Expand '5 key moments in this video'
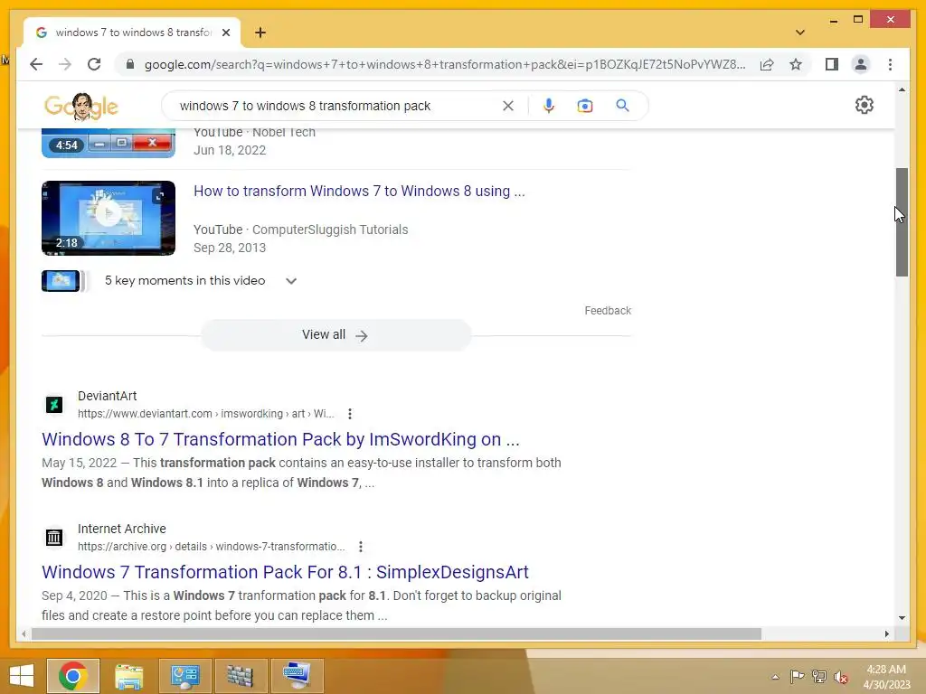 (291, 281)
